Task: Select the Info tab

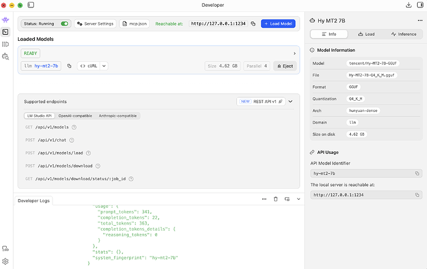Action: (329, 34)
